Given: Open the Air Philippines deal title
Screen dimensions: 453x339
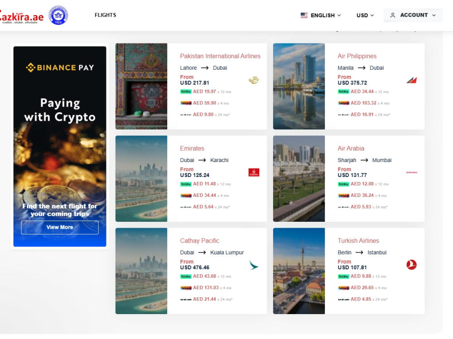Looking at the screenshot, I should 357,56.
